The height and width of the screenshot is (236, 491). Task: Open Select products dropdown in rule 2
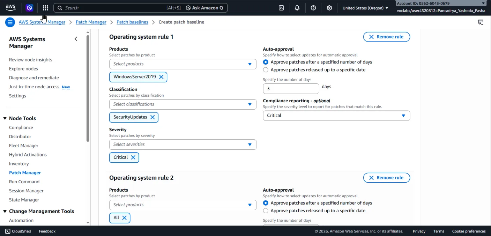tap(183, 205)
